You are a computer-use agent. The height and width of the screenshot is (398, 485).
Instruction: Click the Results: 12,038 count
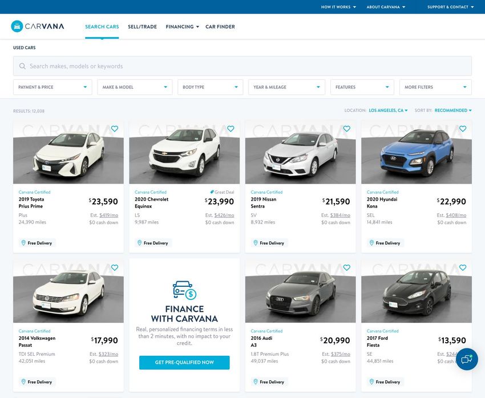pyautogui.click(x=29, y=111)
